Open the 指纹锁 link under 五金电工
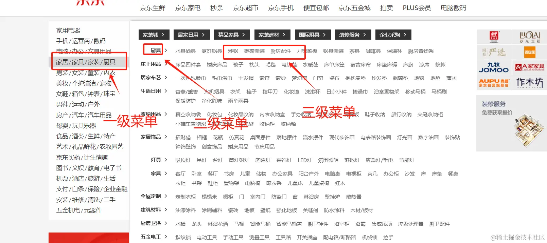 tap(183, 238)
